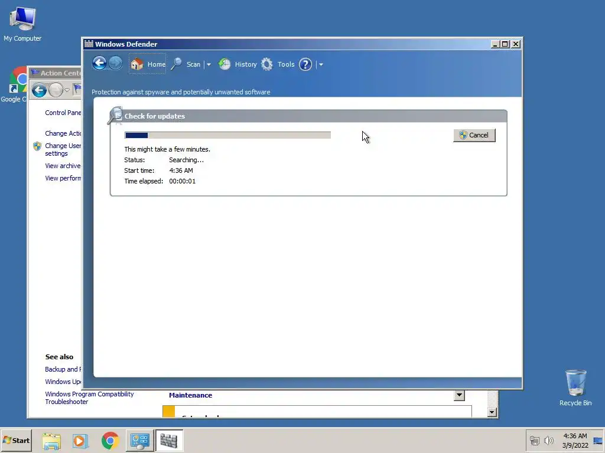Click the Start time 4:36 AM value
This screenshot has height=453, width=605.
click(x=181, y=170)
